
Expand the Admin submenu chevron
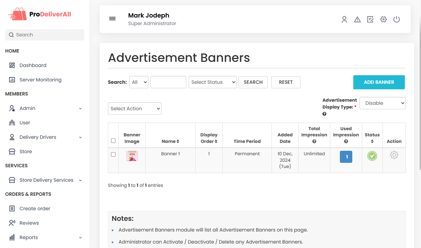click(x=80, y=109)
